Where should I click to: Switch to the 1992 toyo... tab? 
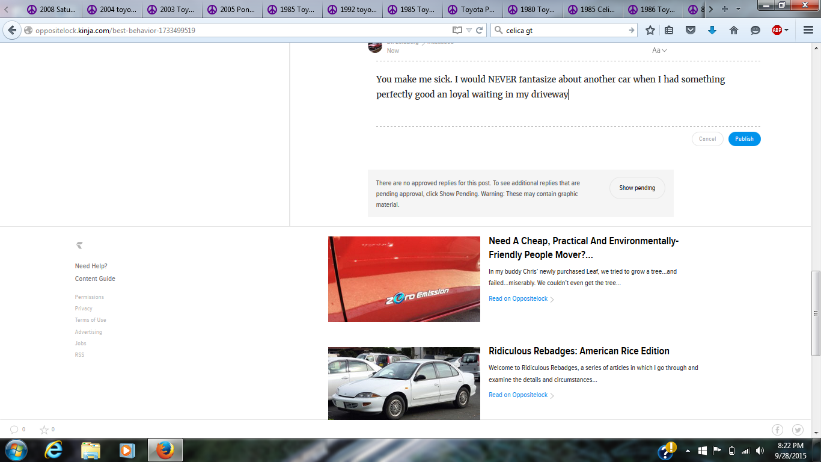(352, 10)
